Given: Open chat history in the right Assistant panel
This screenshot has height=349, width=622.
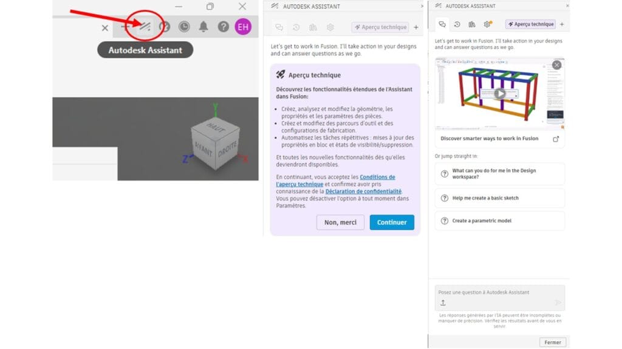Looking at the screenshot, I should (457, 24).
